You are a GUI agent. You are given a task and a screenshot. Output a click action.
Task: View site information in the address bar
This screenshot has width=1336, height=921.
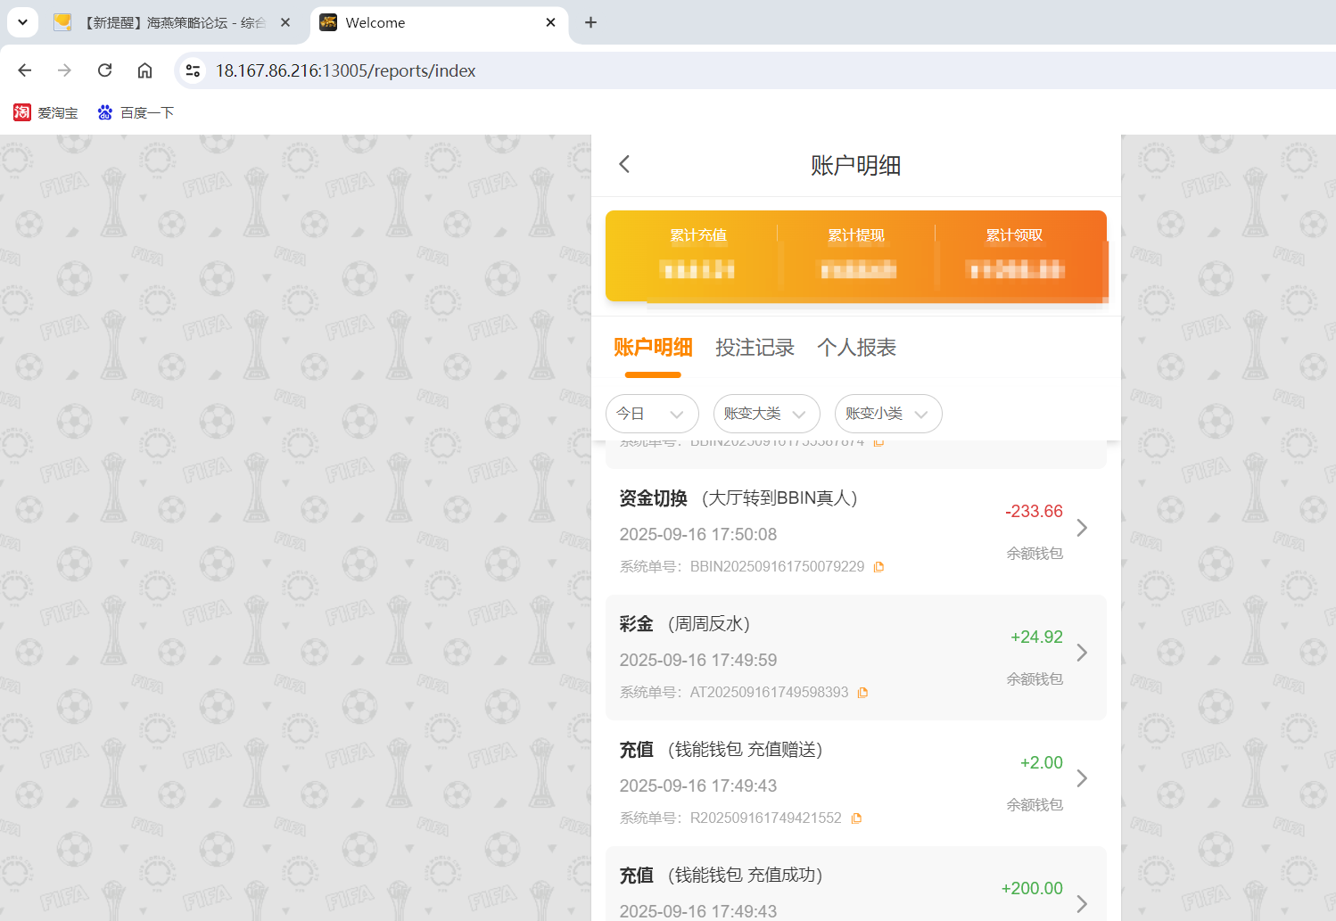[x=193, y=70]
